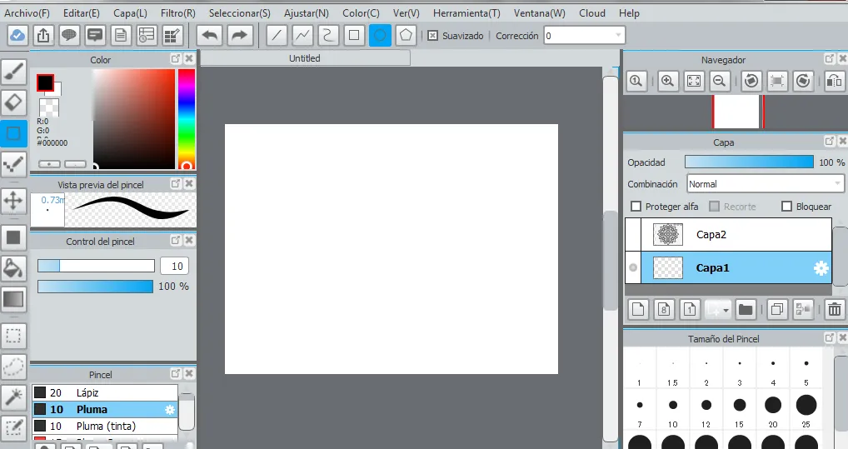Choose the ellipse shape mode
The width and height of the screenshot is (848, 449).
380,36
